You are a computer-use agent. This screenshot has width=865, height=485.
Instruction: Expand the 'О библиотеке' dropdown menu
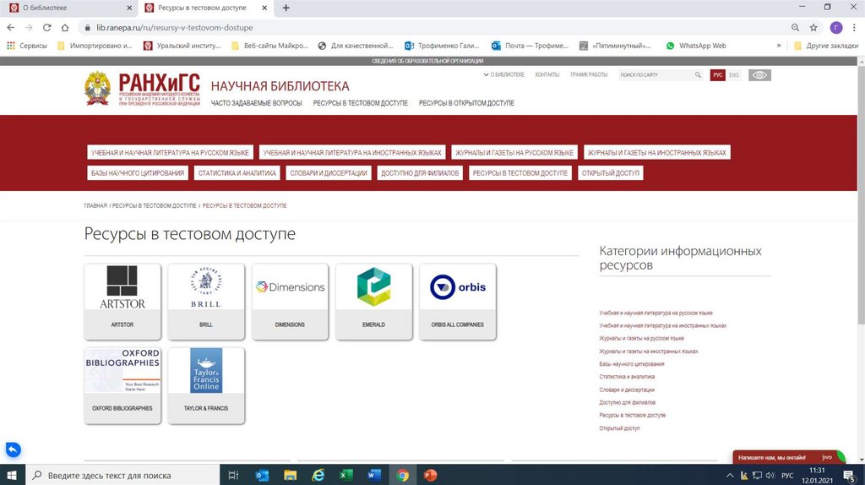click(x=504, y=74)
